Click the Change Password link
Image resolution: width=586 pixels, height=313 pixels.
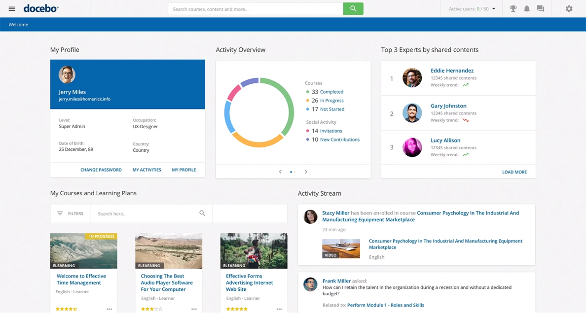[x=101, y=170]
